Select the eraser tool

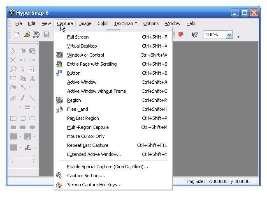(13, 98)
